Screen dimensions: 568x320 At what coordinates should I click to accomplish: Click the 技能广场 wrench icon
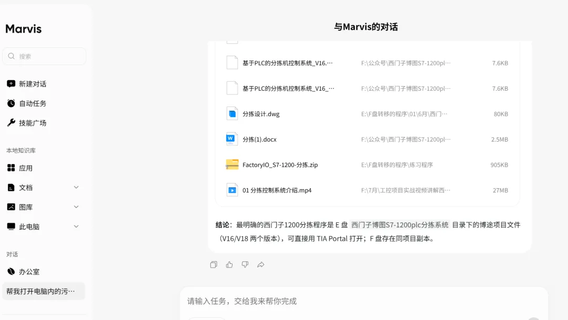pyautogui.click(x=11, y=123)
